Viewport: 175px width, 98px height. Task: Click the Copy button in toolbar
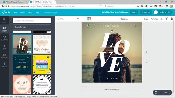point(146,19)
